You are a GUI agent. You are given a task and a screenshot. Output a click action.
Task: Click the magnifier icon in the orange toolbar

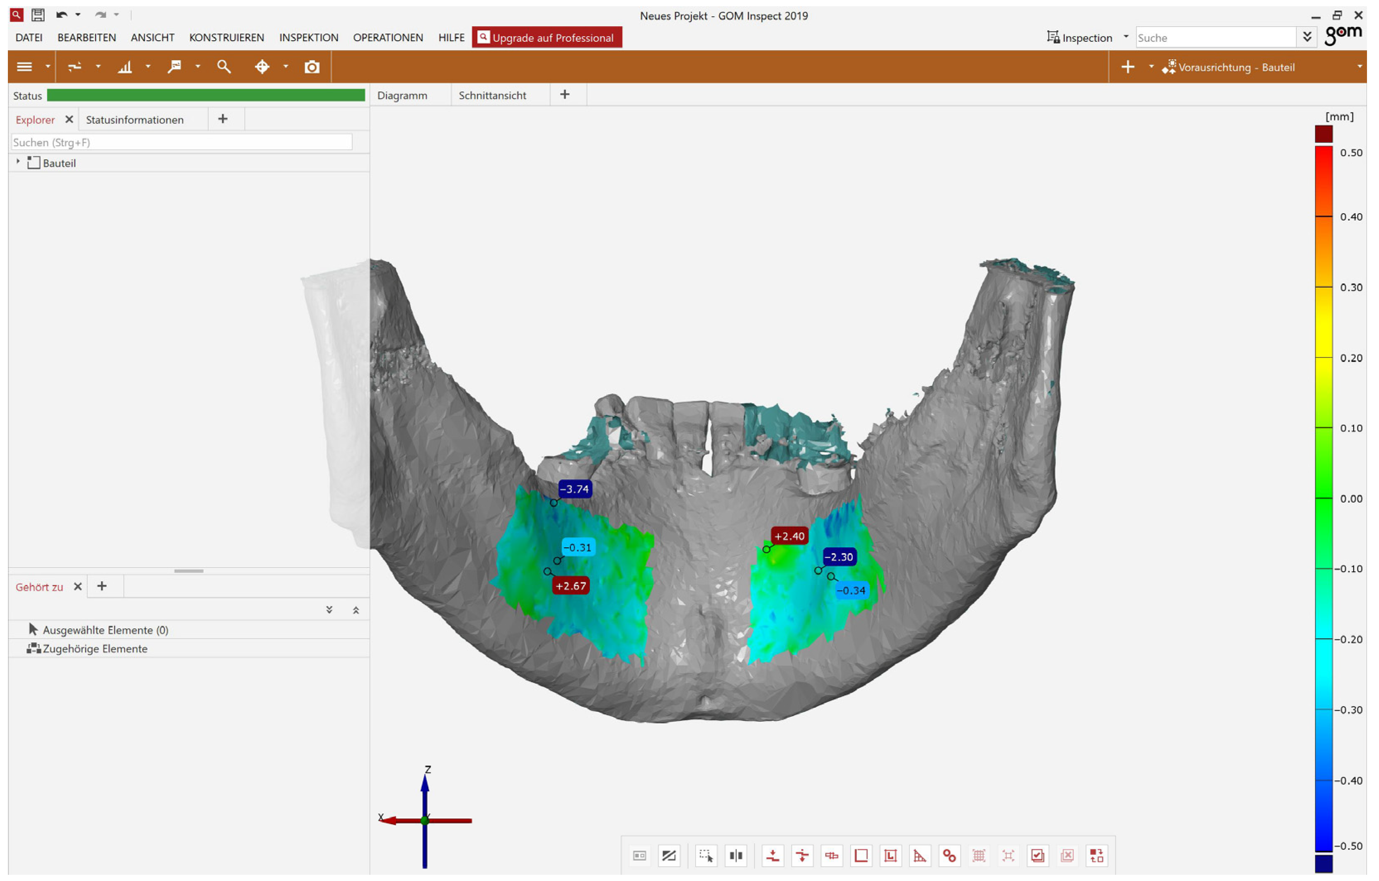click(224, 67)
